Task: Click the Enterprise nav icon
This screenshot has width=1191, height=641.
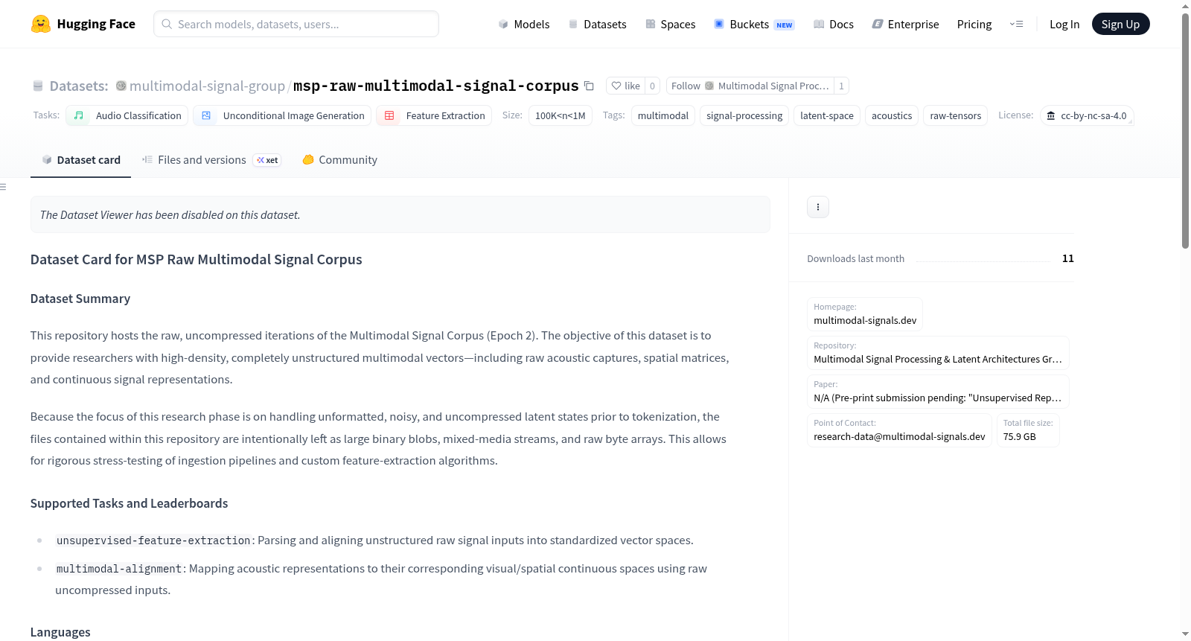Action: tap(878, 25)
